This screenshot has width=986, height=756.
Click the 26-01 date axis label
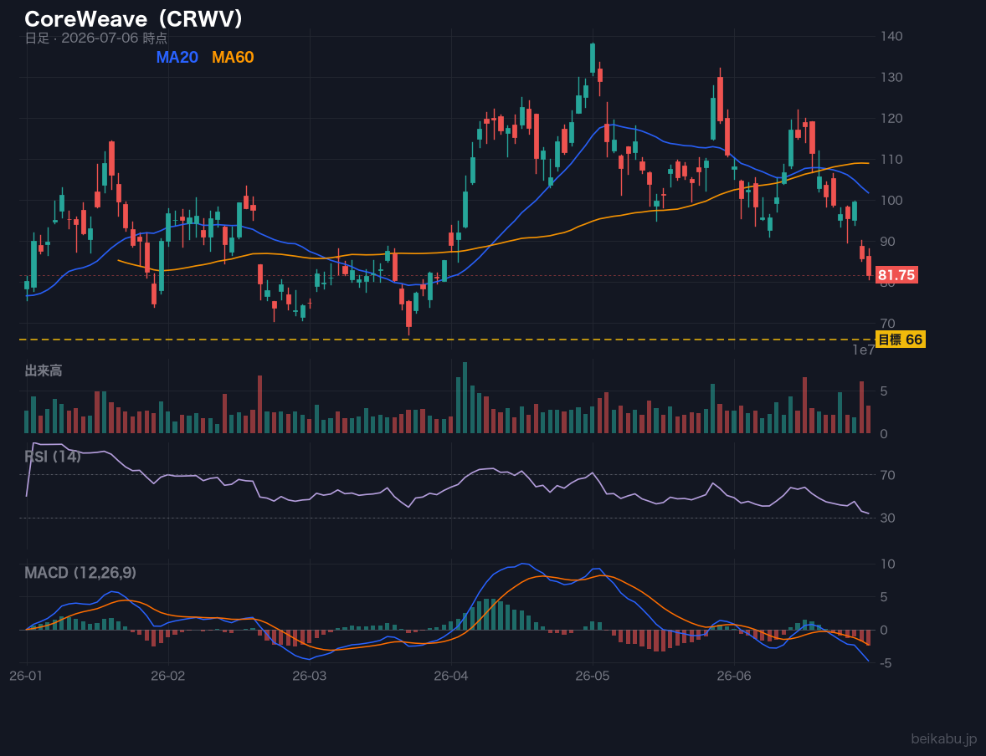[x=27, y=676]
